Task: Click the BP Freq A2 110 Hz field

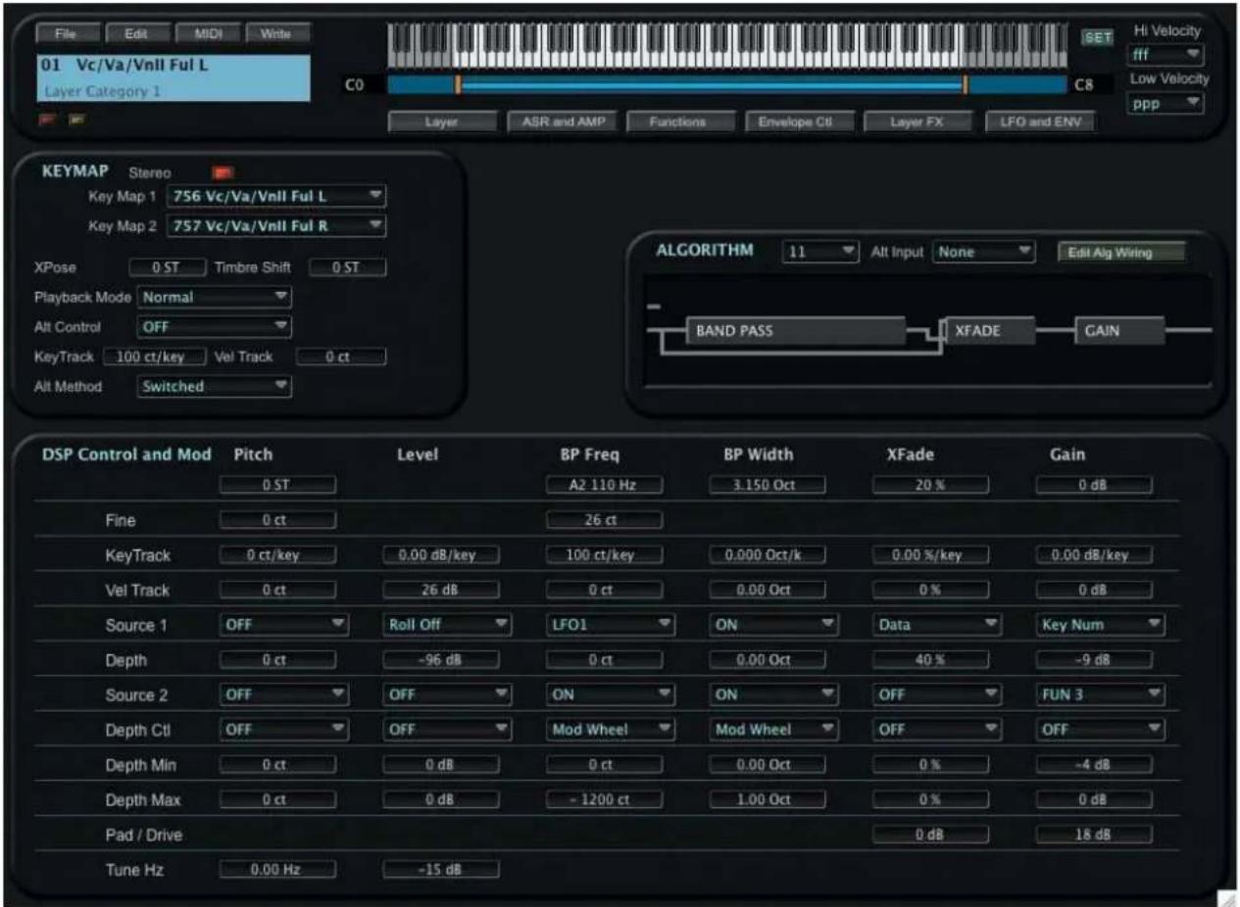Action: pos(605,485)
